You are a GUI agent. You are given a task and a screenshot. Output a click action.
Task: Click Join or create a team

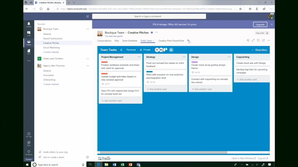click(53, 157)
